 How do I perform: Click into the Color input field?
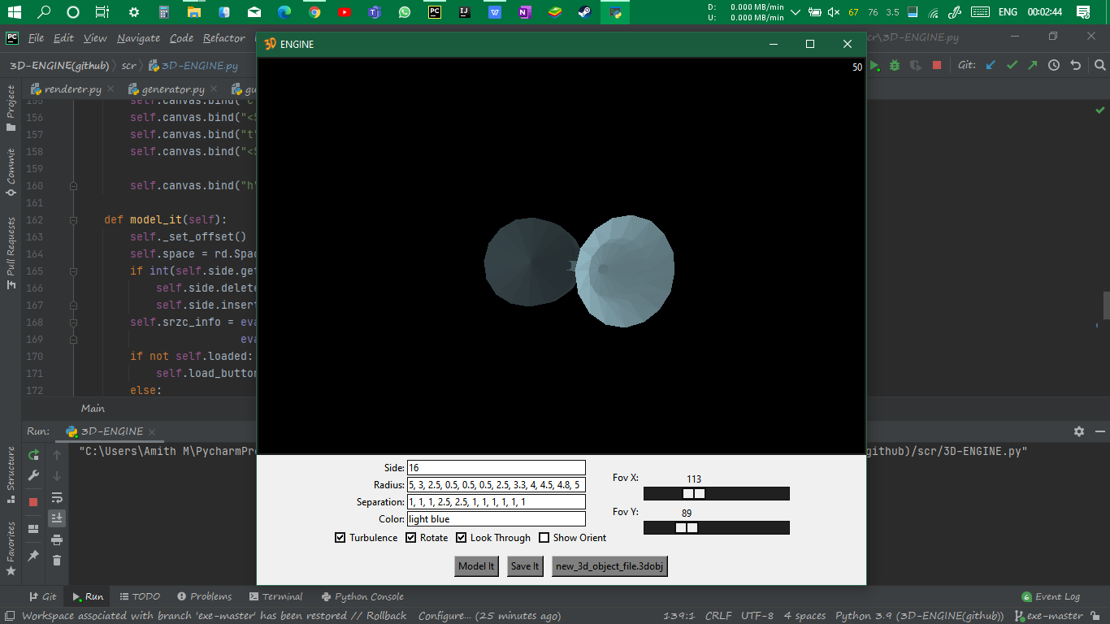(496, 519)
